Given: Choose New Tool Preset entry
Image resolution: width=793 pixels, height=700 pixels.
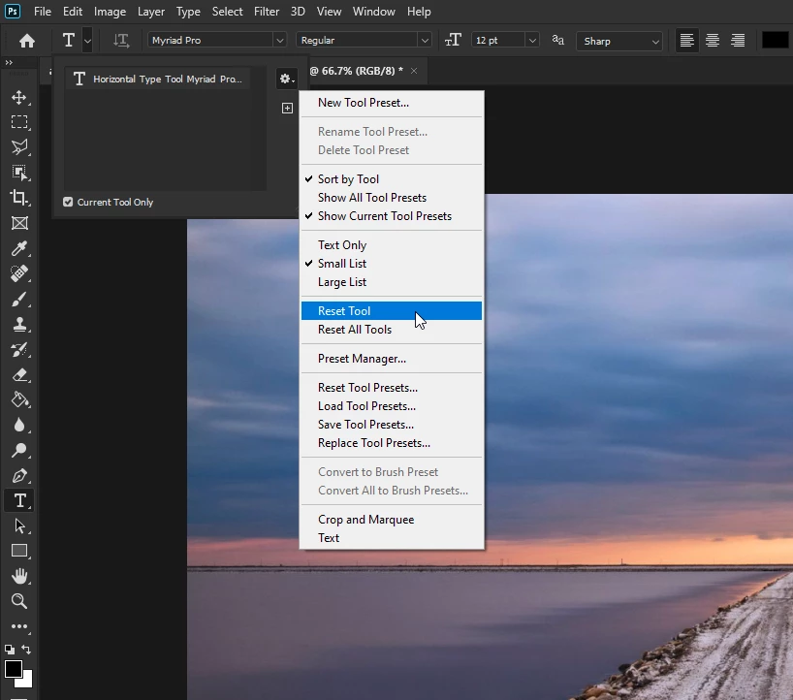Looking at the screenshot, I should pos(392,103).
